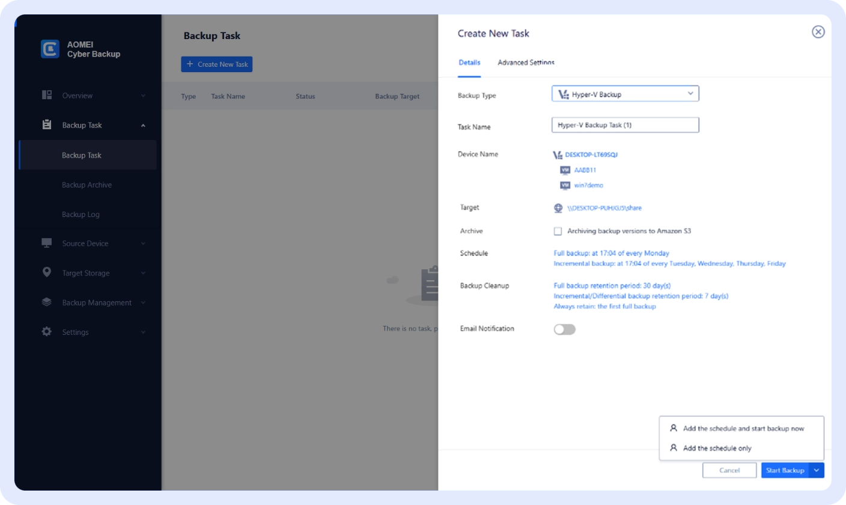Screen dimensions: 846x505
Task: Click the full backup schedule at 17:04 Monday link
Action: coord(611,253)
